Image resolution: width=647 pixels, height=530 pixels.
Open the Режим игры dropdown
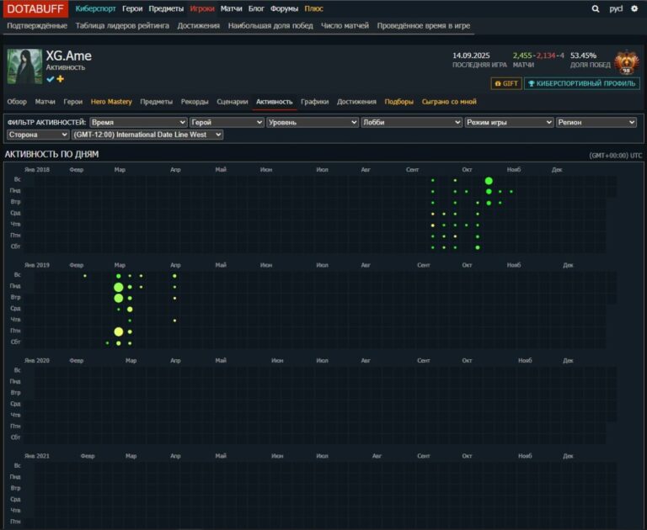(x=509, y=122)
